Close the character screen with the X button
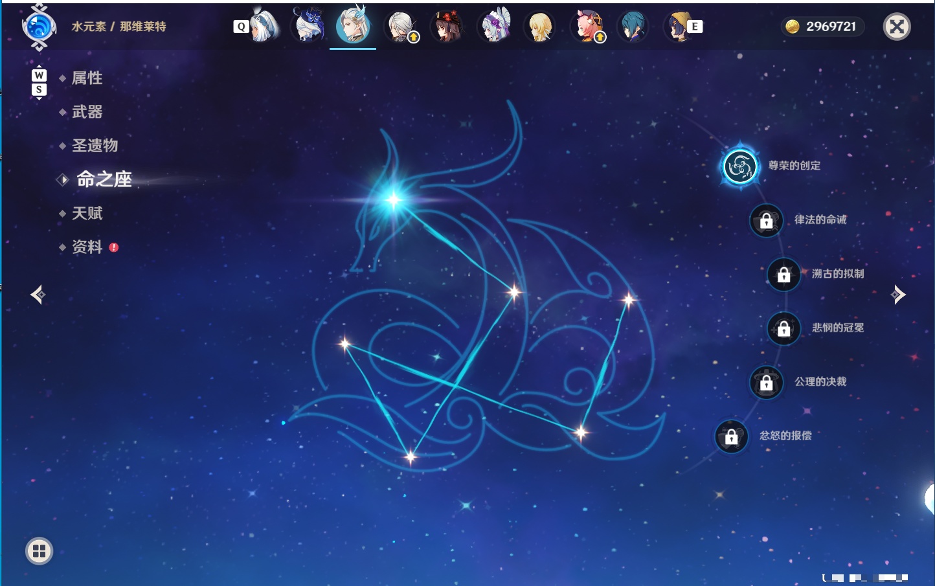Viewport: 935px width, 586px height. [897, 27]
